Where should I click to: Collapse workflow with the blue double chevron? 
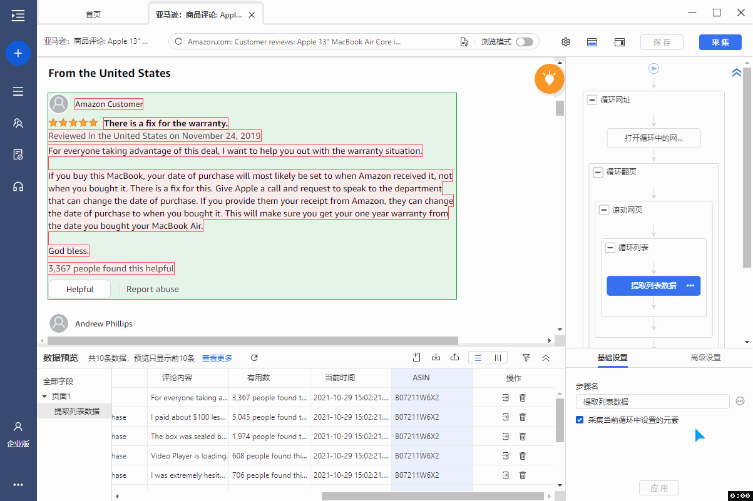click(x=737, y=73)
